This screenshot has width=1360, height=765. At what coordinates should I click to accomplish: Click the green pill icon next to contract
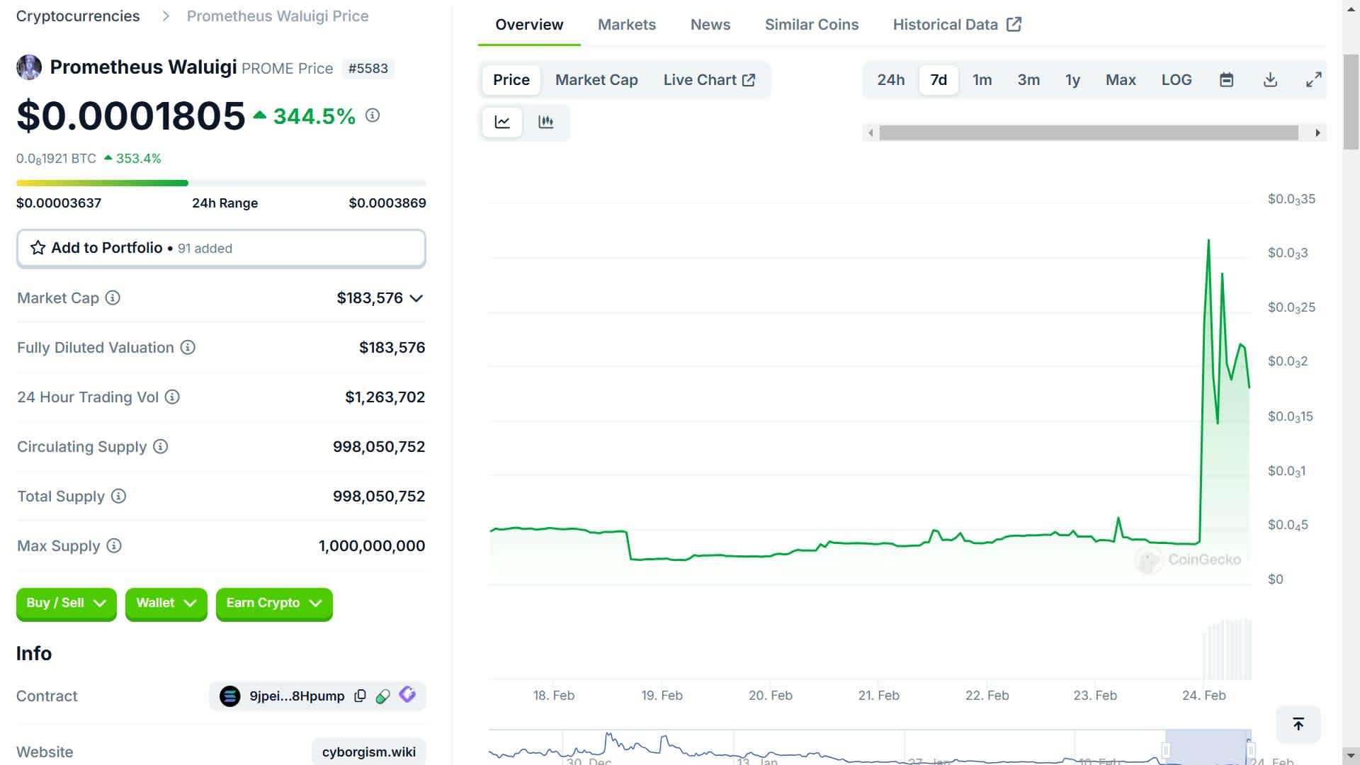383,696
